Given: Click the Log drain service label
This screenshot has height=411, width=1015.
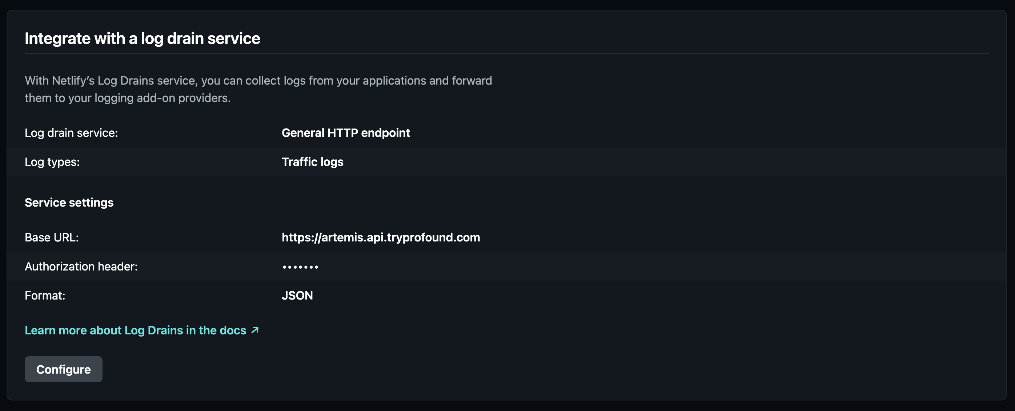Looking at the screenshot, I should click(71, 133).
